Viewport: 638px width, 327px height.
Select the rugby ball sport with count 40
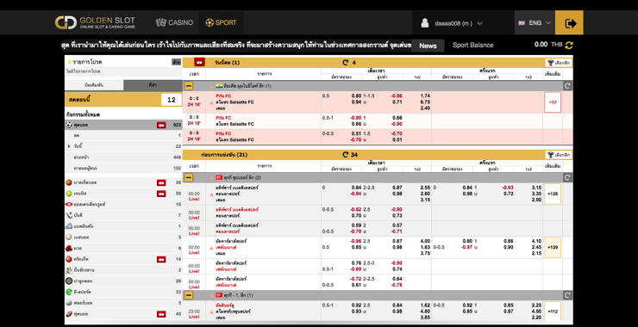click(x=123, y=313)
